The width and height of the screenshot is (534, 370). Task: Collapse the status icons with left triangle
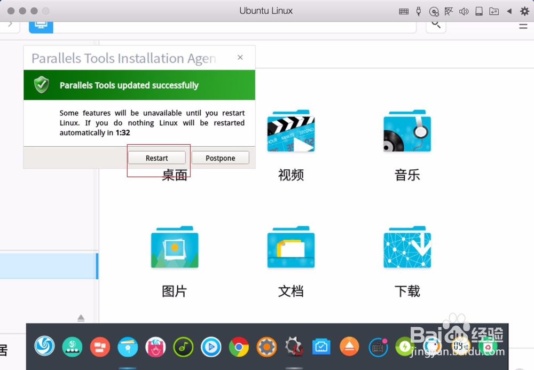coord(509,11)
